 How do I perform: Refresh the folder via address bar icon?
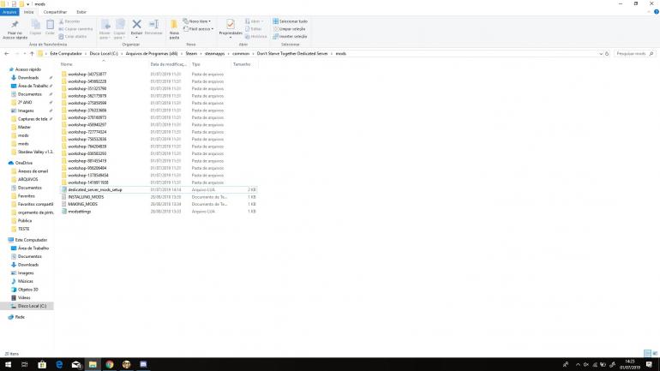pos(607,54)
